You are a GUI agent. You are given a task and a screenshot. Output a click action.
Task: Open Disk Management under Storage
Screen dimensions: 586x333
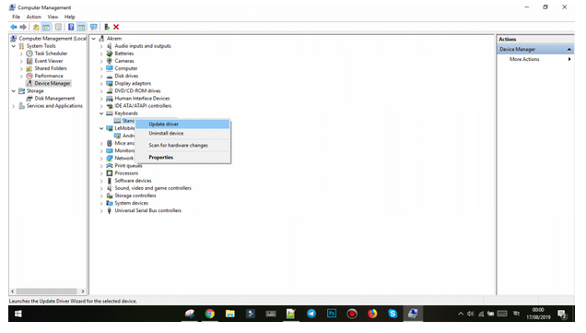(54, 99)
